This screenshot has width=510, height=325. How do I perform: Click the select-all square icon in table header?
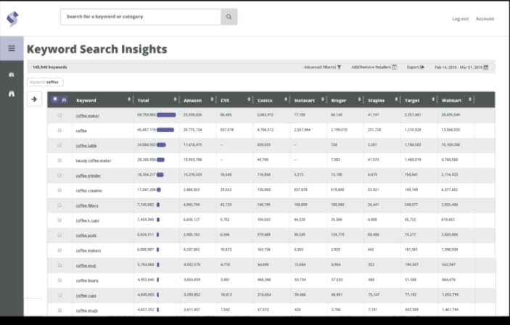coord(55,99)
